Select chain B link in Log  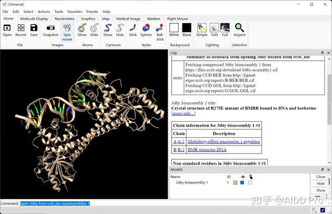click(x=175, y=150)
